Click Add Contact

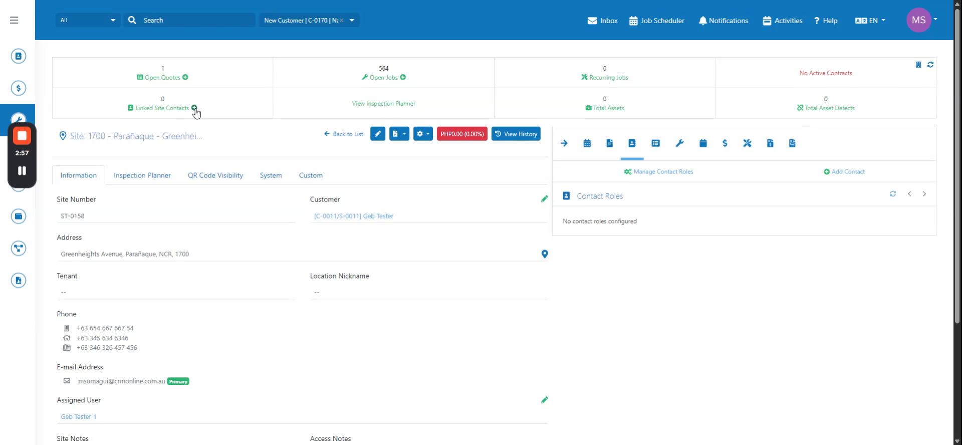pyautogui.click(x=844, y=171)
